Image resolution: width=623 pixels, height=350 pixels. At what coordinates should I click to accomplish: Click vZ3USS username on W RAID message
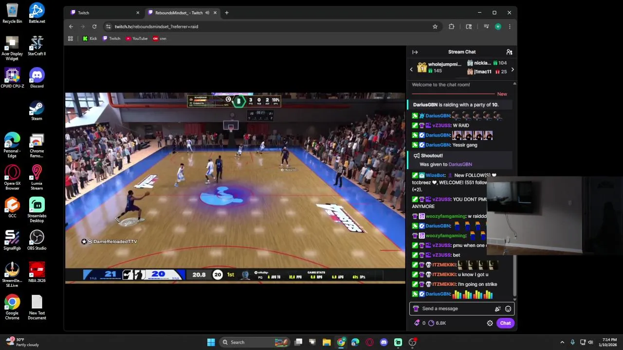click(x=441, y=125)
